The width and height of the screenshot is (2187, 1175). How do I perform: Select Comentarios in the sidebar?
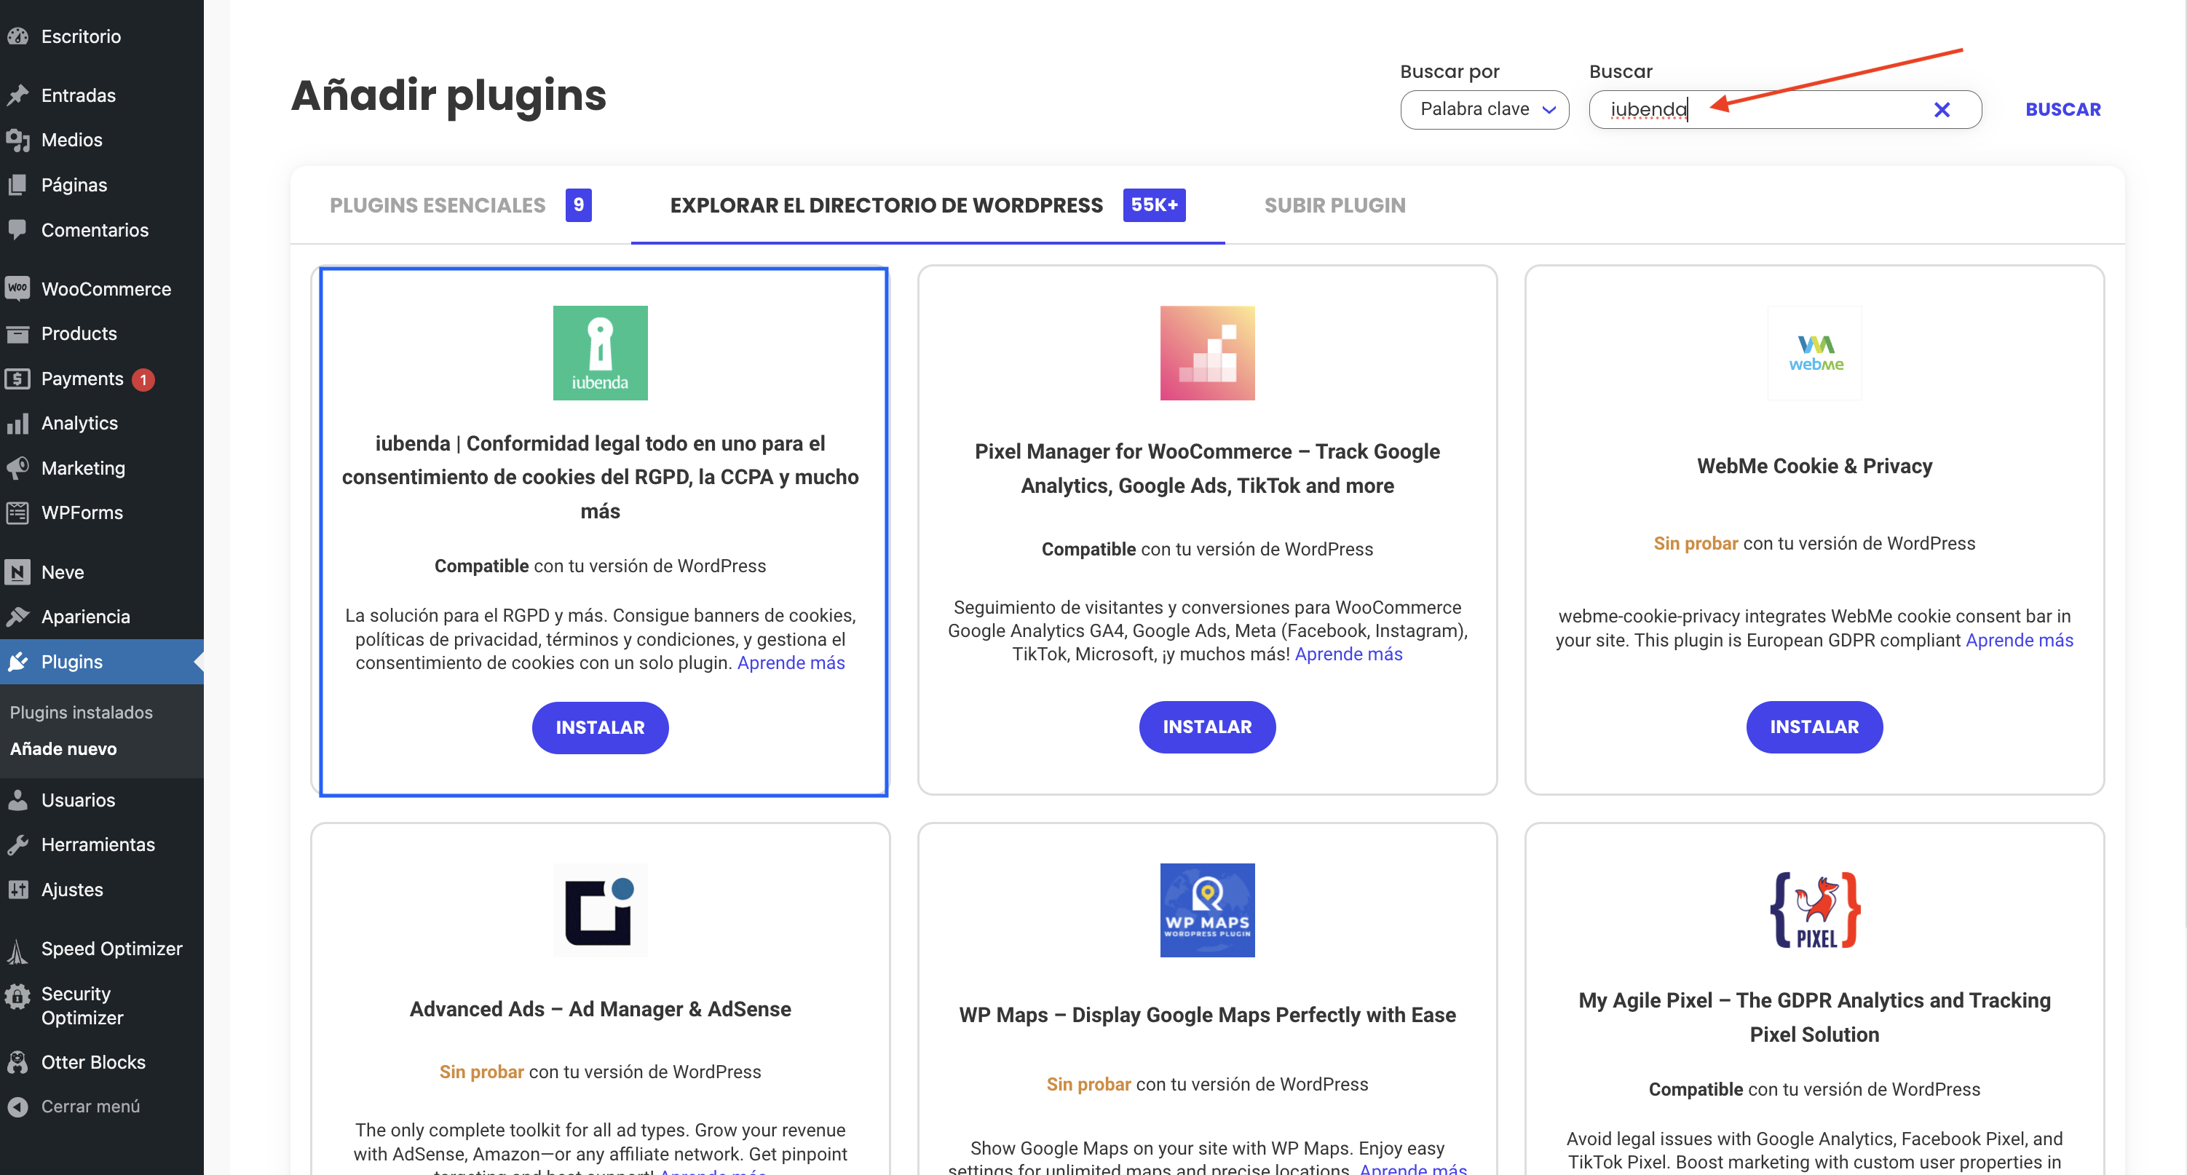(95, 229)
